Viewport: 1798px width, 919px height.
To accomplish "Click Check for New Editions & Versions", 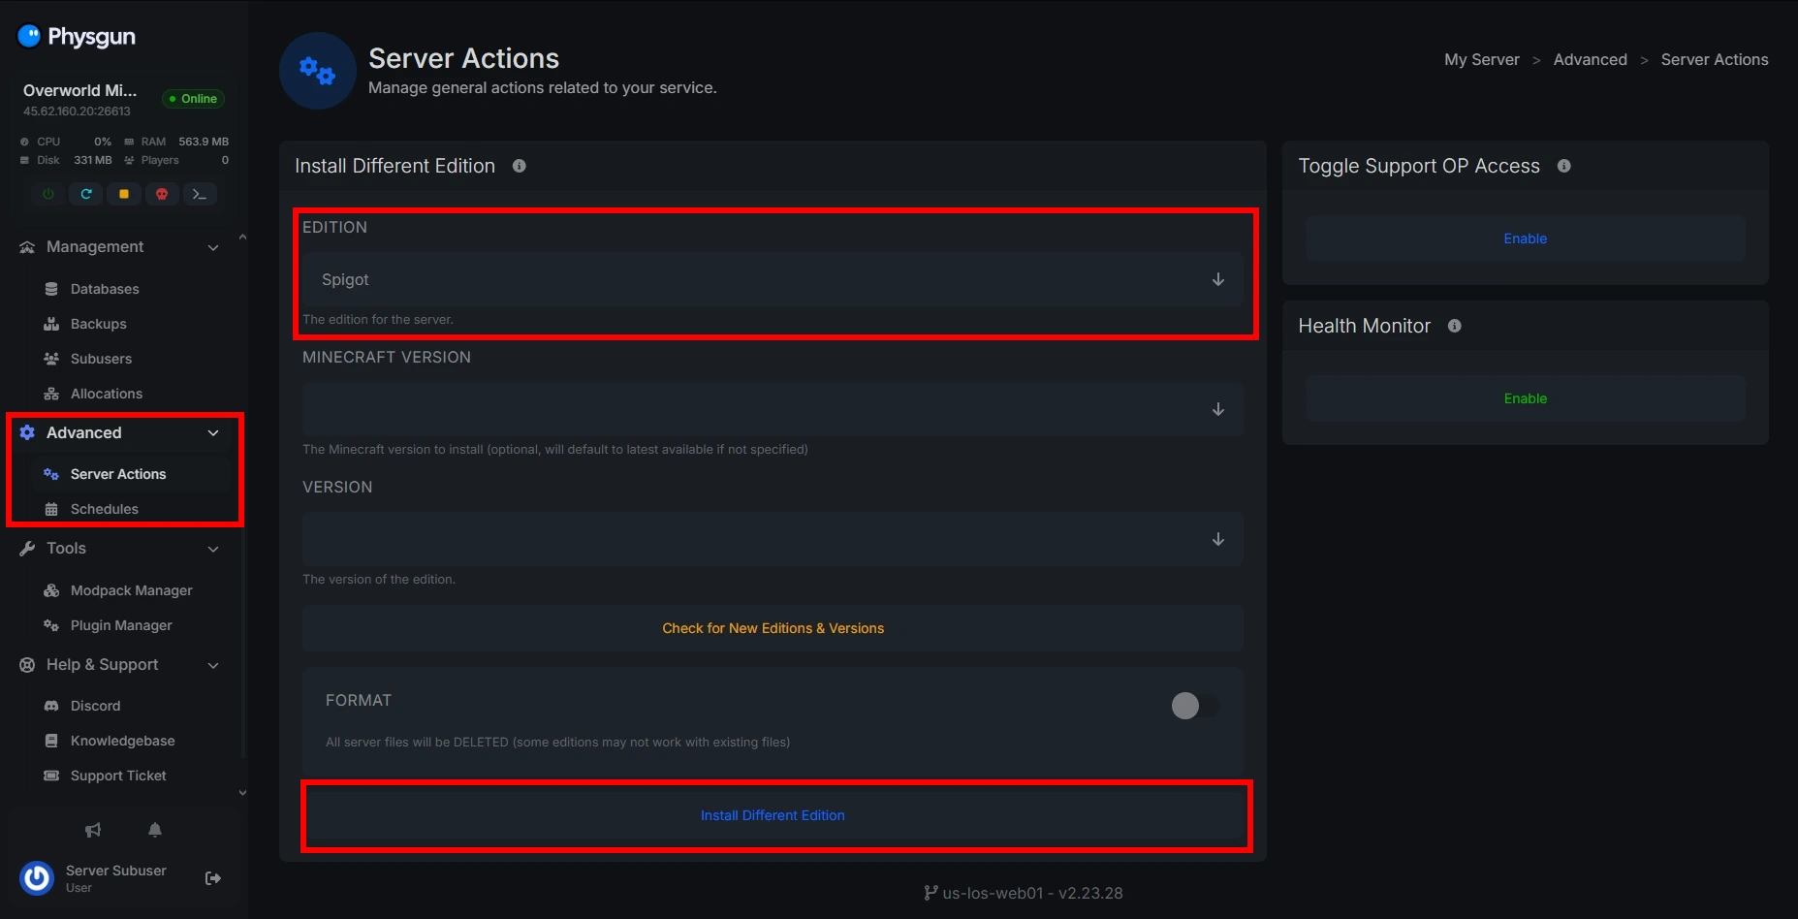I will 773,628.
